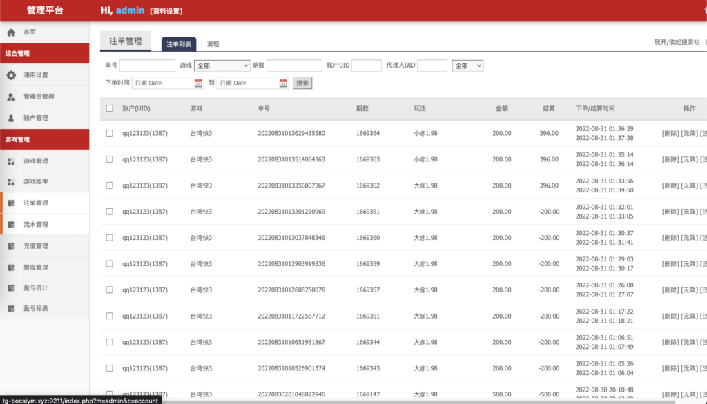The height and width of the screenshot is (404, 707).
Task: Toggle the select-all checkbox in table header
Action: click(x=110, y=108)
